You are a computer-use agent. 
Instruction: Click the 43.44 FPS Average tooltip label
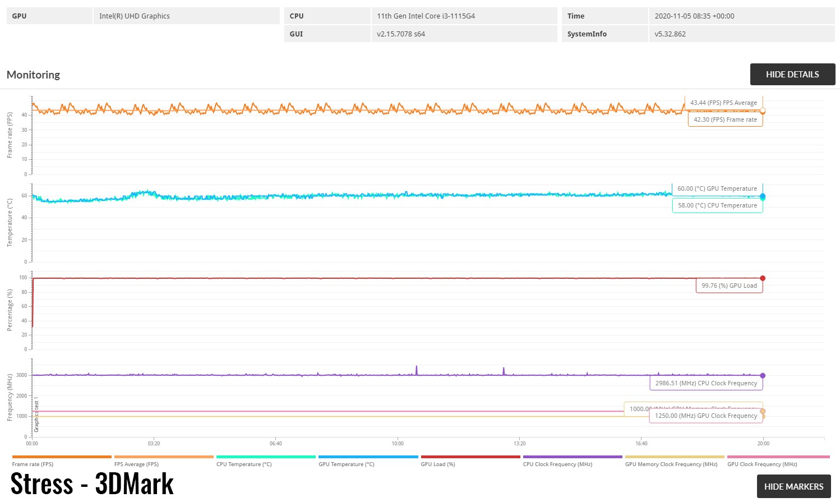[x=723, y=103]
